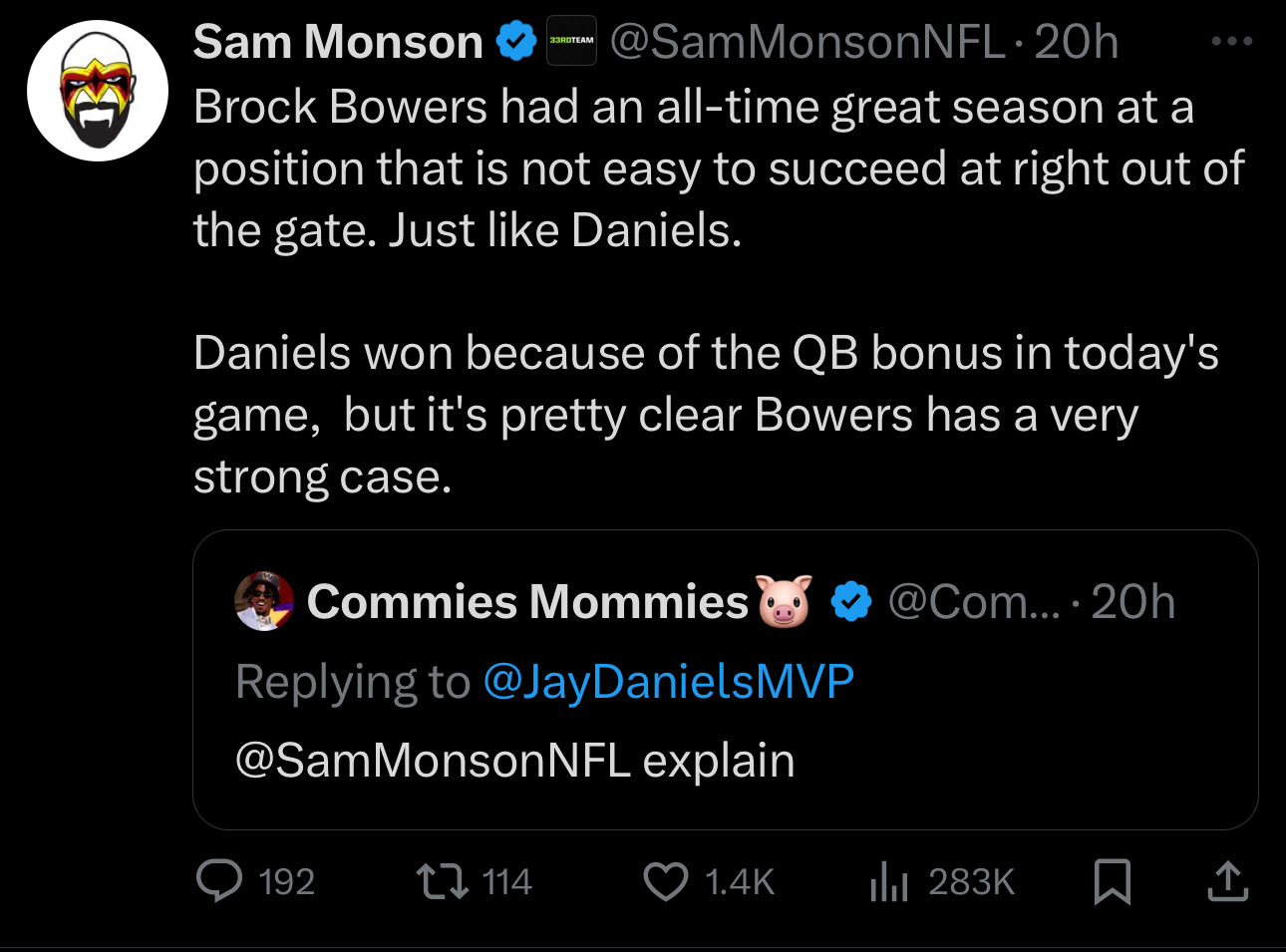Like the tweet with heart icon
Screen dimensions: 1286x952
[665, 881]
